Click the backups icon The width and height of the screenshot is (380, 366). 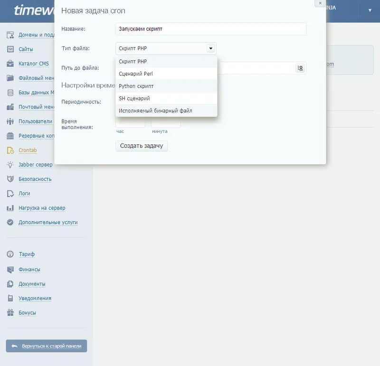click(x=10, y=136)
